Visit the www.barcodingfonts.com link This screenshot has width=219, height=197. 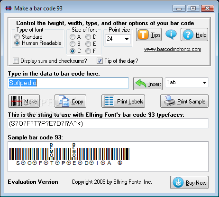click(173, 49)
